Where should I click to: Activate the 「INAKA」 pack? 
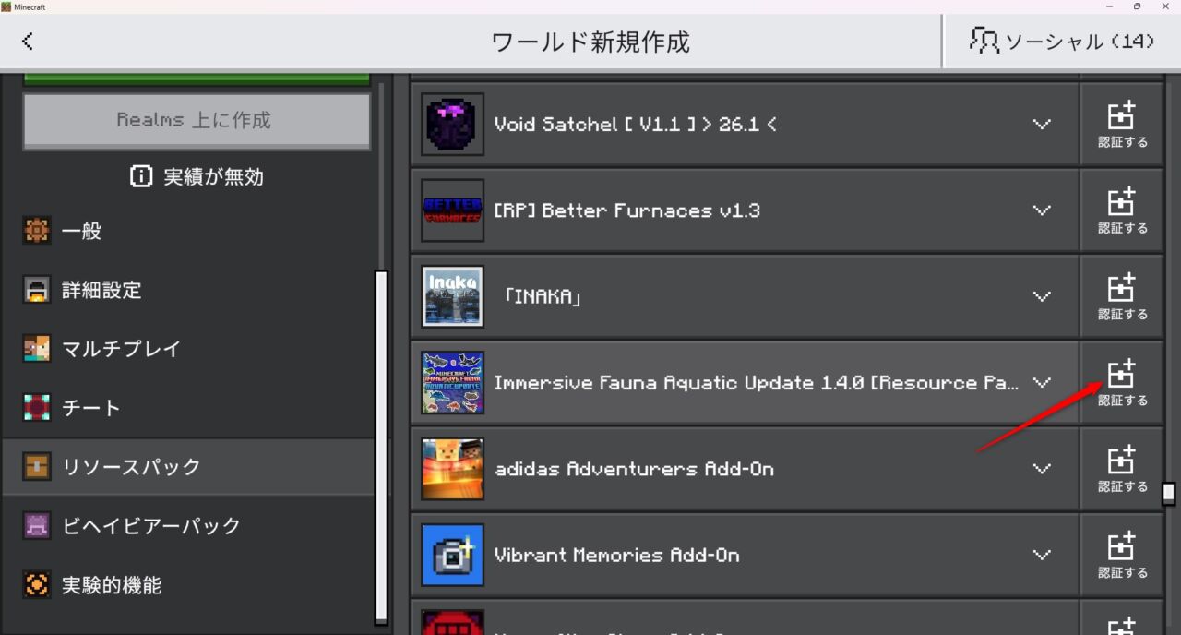1122,296
